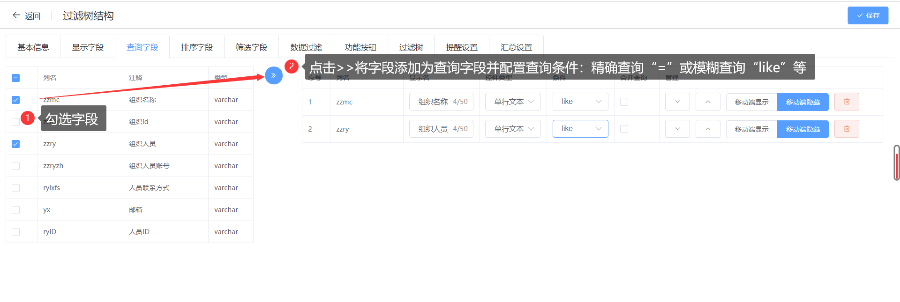Open the 筛选字段 tab

pos(251,47)
